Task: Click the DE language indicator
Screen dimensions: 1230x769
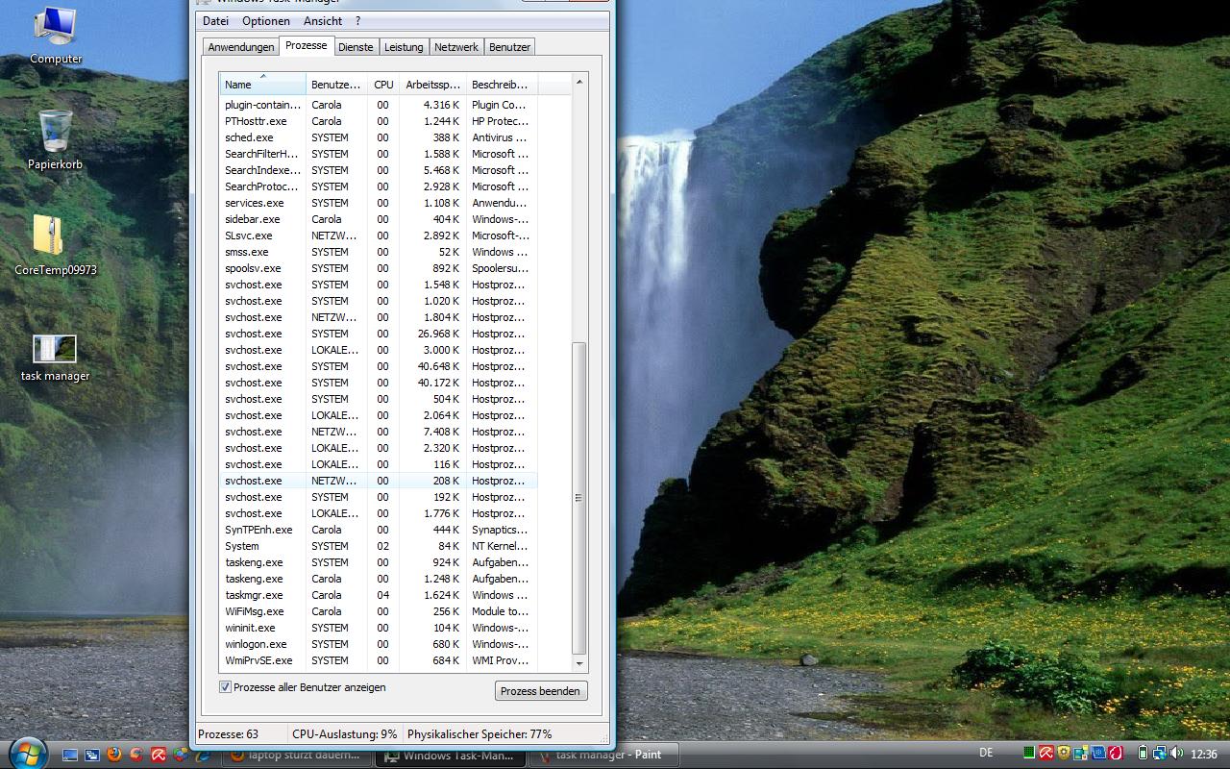Action: tap(986, 753)
